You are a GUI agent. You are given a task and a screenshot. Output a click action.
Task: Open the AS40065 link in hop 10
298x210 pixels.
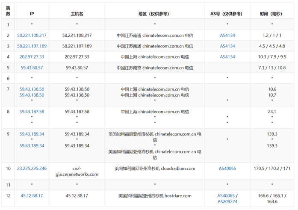pos(227,169)
